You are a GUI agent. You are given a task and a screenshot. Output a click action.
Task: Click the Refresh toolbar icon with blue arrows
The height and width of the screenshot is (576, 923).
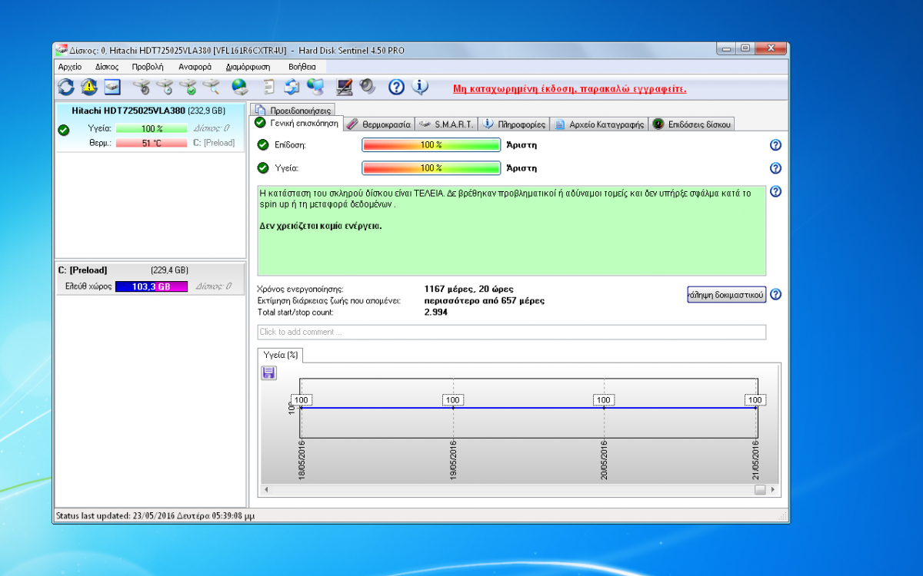66,87
